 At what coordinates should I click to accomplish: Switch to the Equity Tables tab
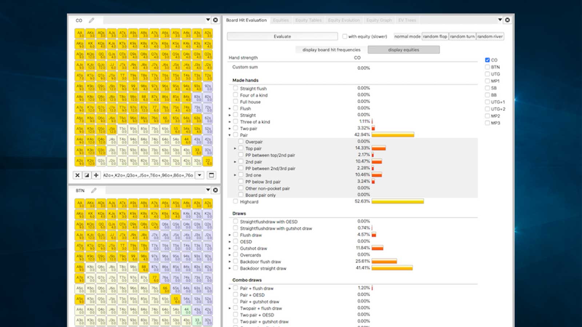pos(308,20)
